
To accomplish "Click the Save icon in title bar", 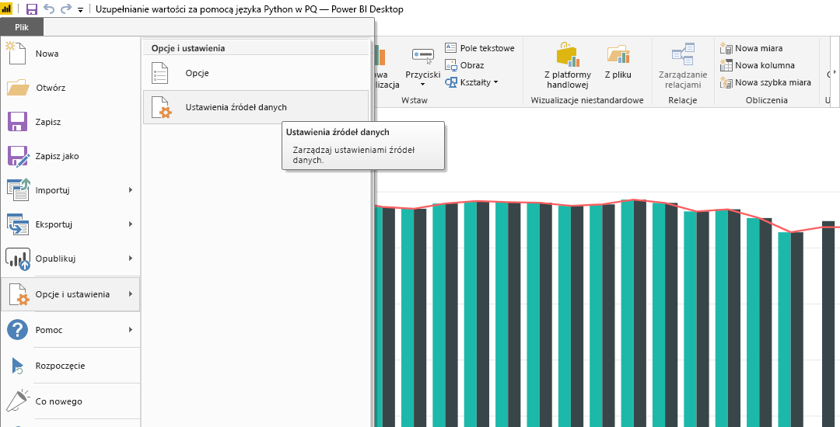I will click(32, 9).
